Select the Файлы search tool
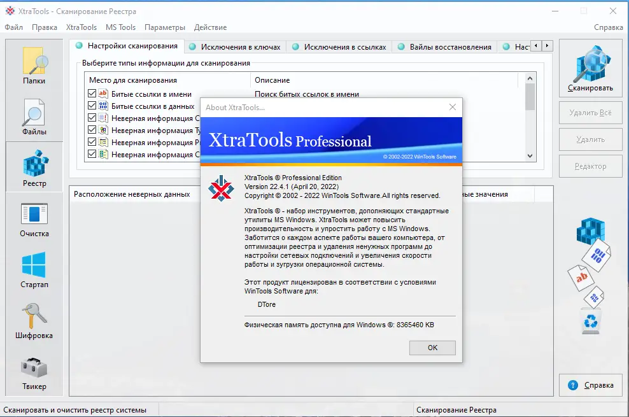The width and height of the screenshot is (629, 417). click(x=33, y=117)
